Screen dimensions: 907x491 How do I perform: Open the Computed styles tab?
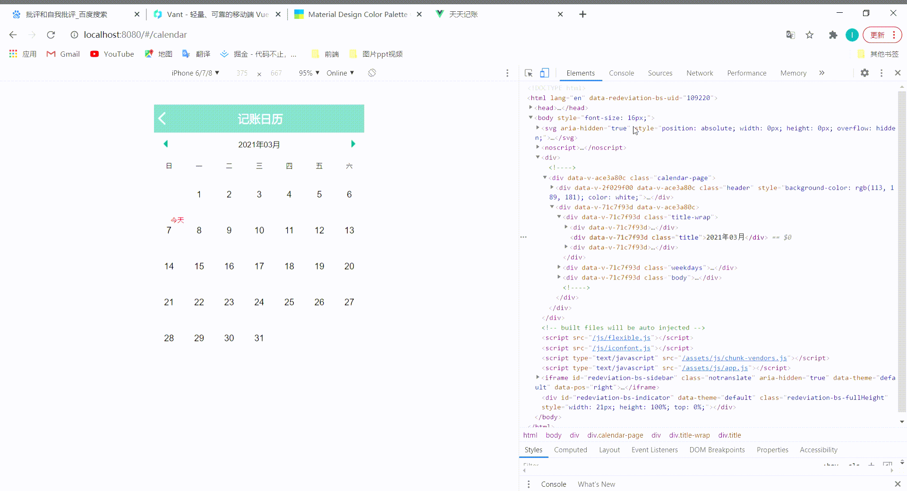pyautogui.click(x=570, y=449)
